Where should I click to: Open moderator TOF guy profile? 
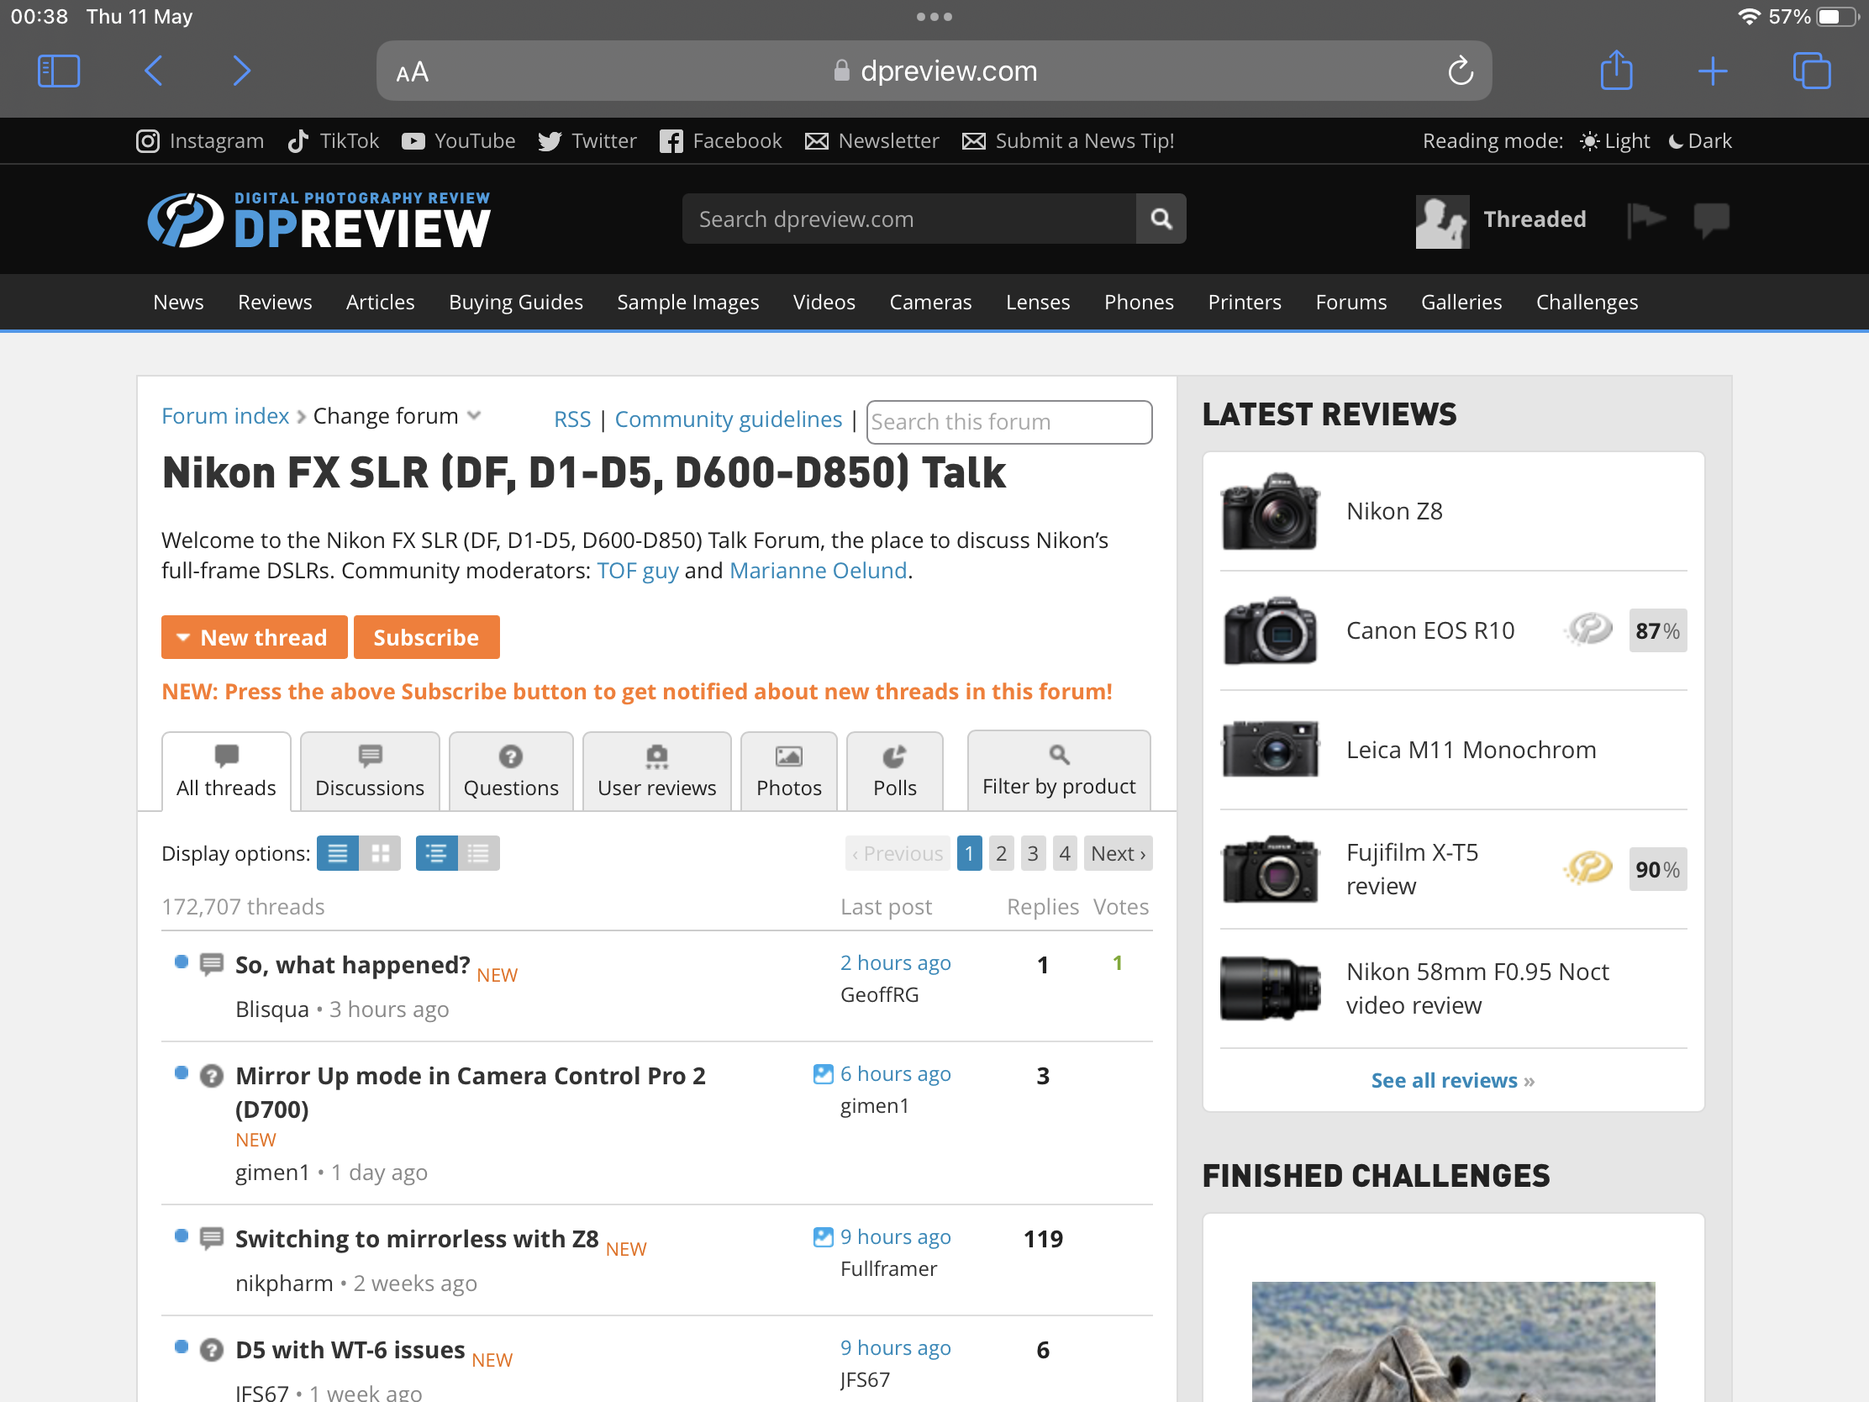pyautogui.click(x=637, y=571)
